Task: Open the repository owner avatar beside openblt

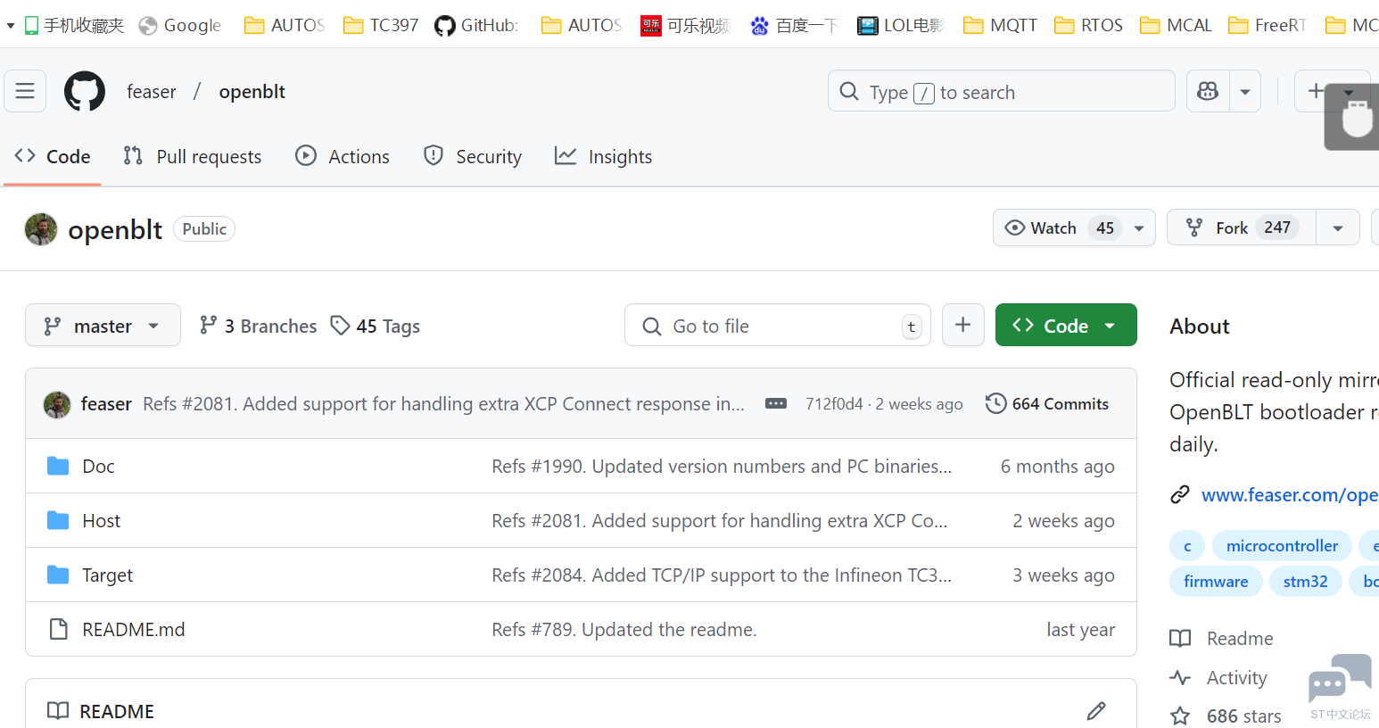Action: click(41, 229)
